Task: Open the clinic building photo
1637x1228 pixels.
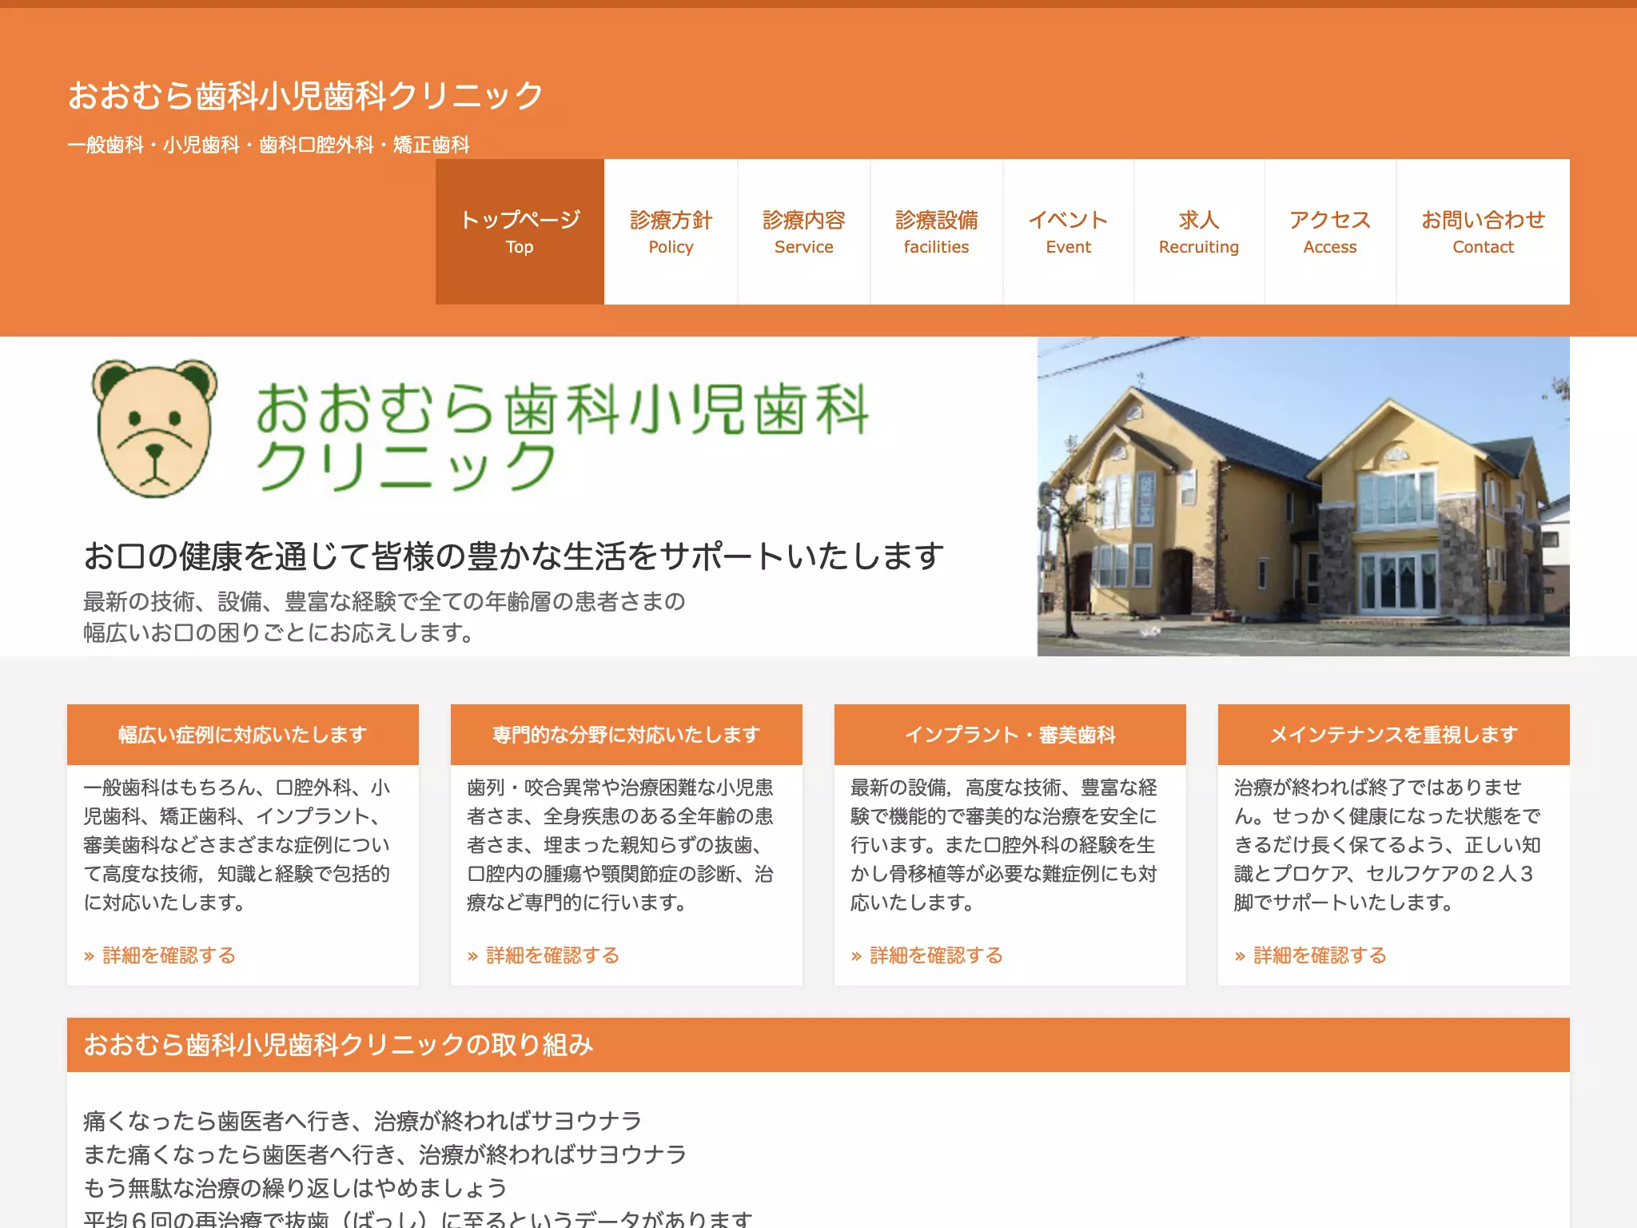Action: [x=1303, y=496]
